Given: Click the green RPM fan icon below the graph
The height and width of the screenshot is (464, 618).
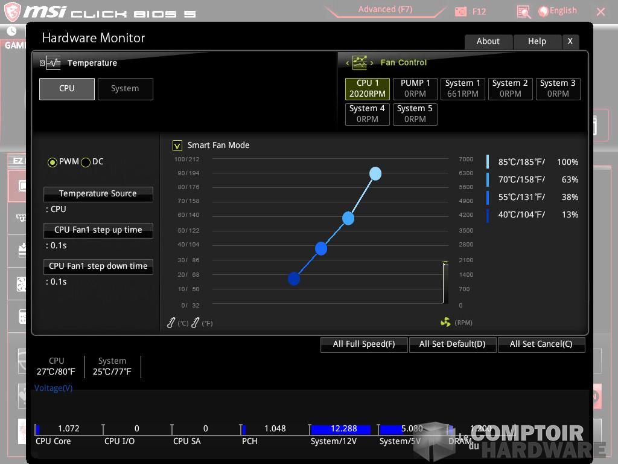Looking at the screenshot, I should tap(445, 323).
